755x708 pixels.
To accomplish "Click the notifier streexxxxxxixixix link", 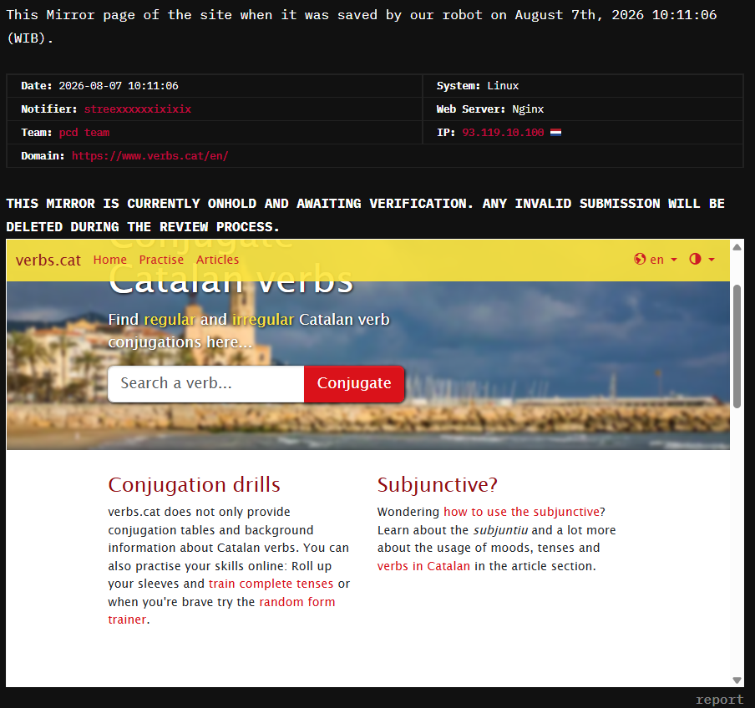I will point(138,109).
